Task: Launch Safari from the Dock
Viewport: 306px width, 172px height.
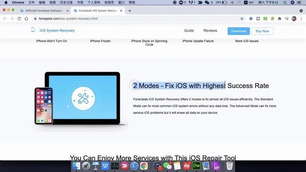Action: click(x=134, y=166)
